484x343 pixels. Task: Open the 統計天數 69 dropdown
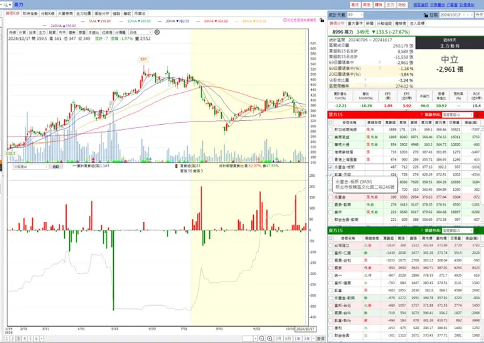click(x=355, y=15)
